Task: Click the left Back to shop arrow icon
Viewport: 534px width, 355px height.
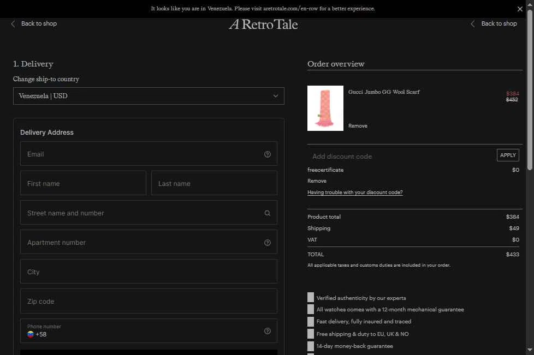Action: pos(13,24)
